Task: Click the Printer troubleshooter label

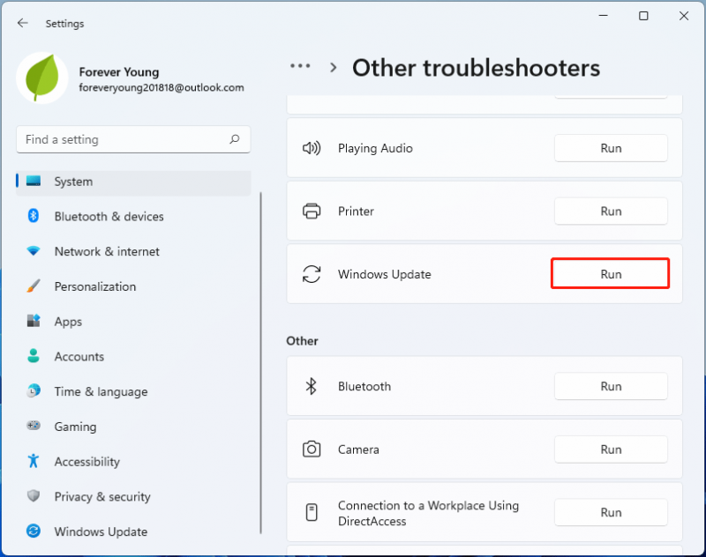Action: pyautogui.click(x=356, y=211)
